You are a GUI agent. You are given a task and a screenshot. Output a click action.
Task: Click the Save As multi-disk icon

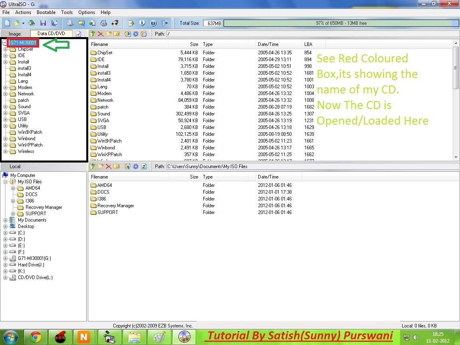click(54, 23)
